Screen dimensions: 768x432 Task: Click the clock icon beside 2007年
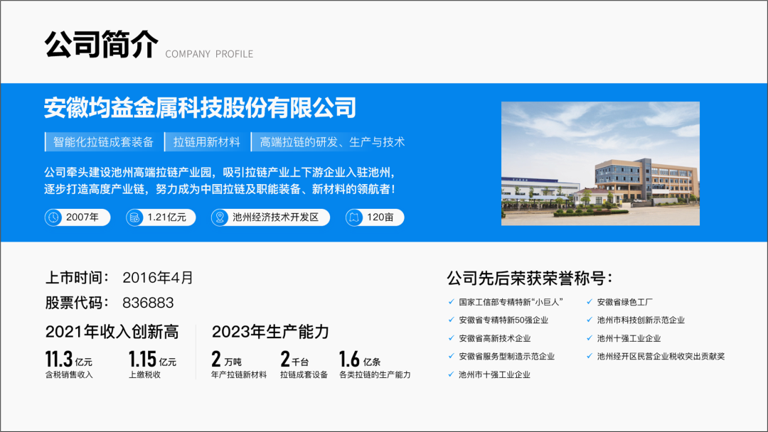(x=53, y=217)
